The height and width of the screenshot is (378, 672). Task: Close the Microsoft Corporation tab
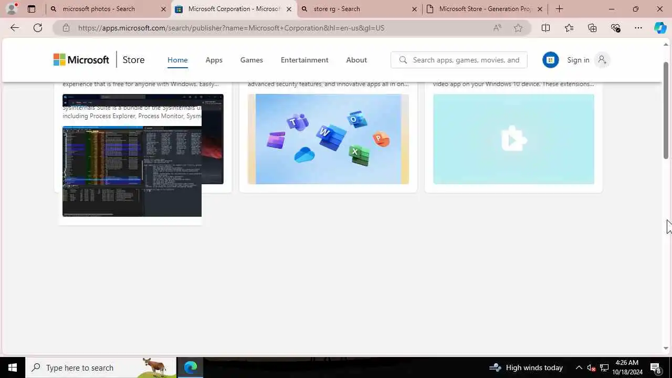point(289,9)
